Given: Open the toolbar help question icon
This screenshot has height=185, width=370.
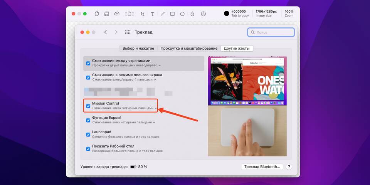Looking at the screenshot, I should (203, 14).
